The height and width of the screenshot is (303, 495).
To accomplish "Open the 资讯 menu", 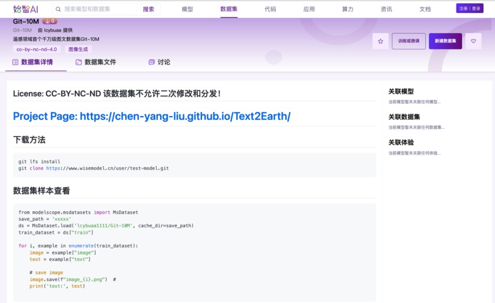I will (x=386, y=9).
